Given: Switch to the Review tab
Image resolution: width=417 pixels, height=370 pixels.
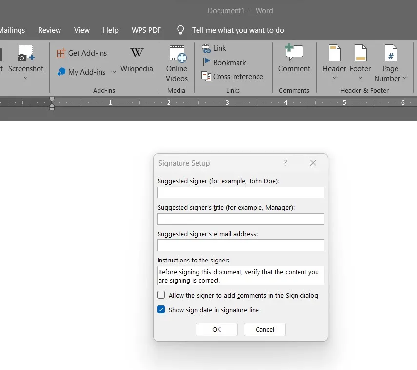Looking at the screenshot, I should (x=49, y=30).
